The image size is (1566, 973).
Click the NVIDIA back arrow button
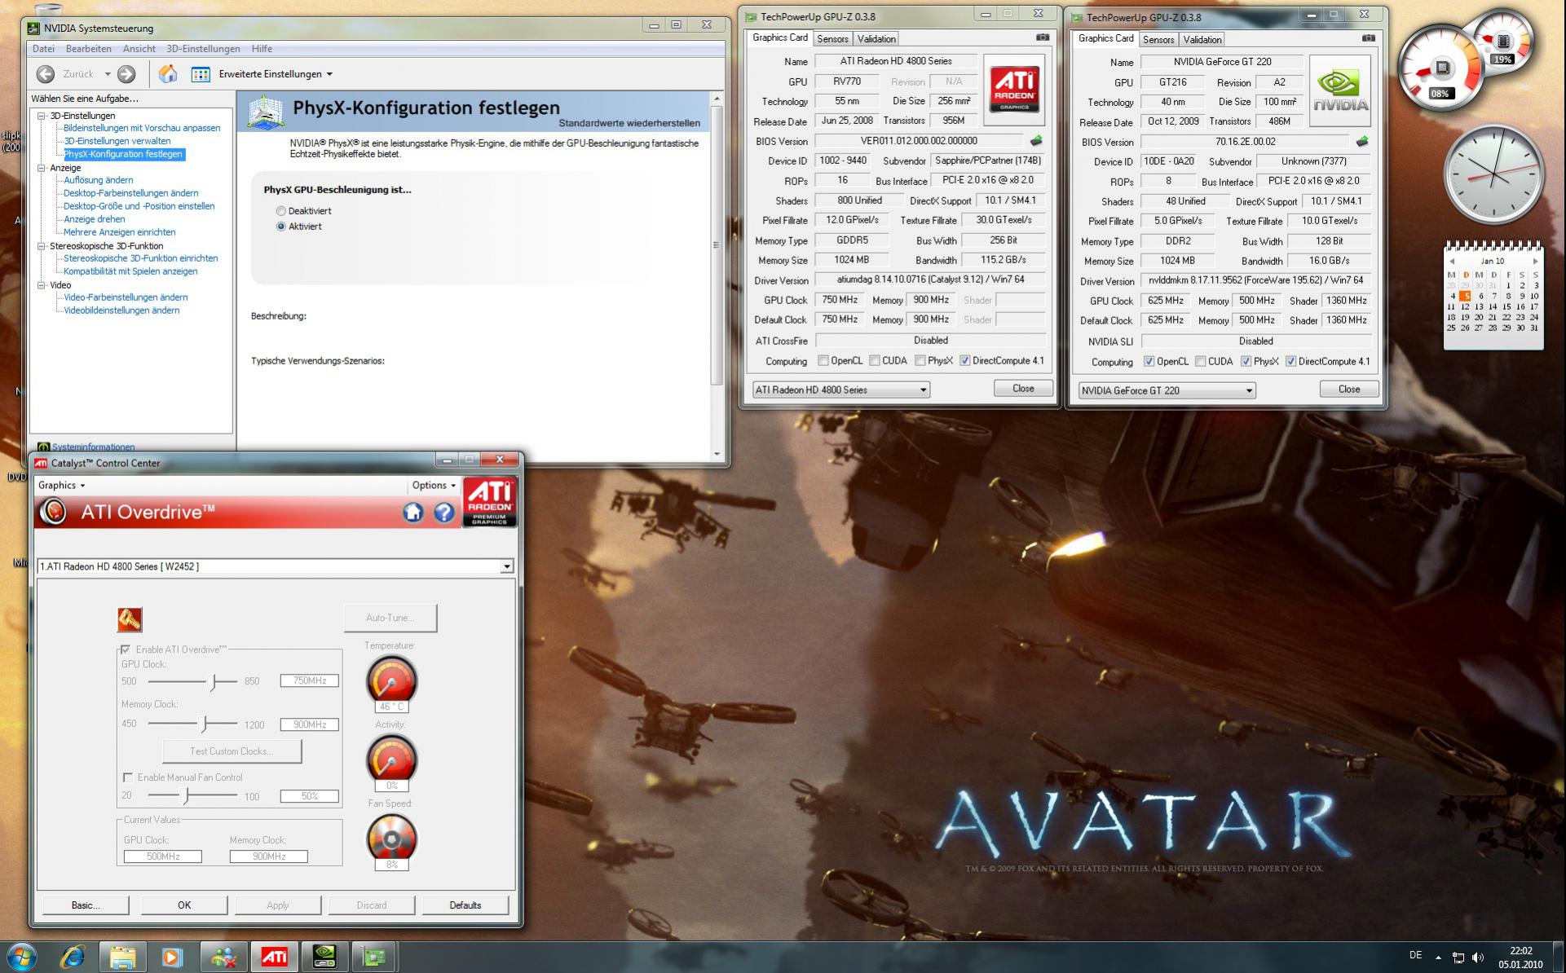[x=46, y=74]
